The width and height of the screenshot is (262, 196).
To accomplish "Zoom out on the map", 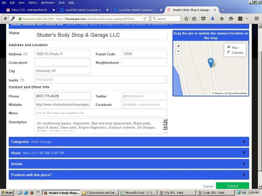I will pos(178,51).
